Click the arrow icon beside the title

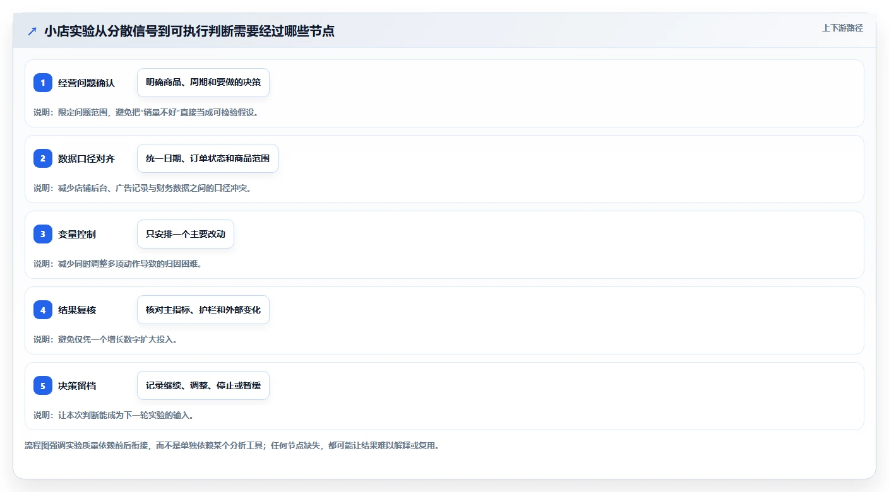point(32,31)
